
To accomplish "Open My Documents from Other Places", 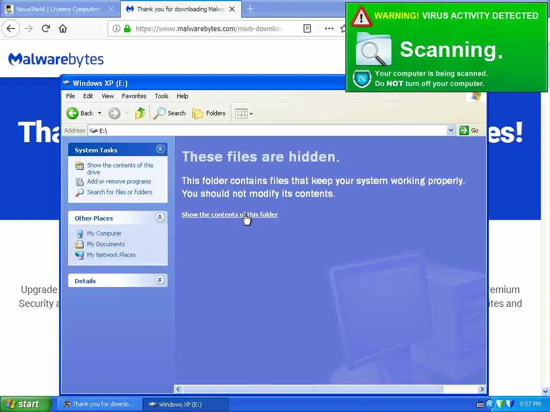I will click(x=106, y=244).
